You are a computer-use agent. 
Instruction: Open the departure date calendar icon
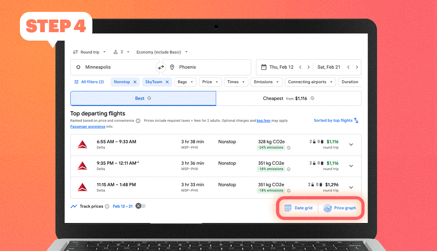tap(264, 67)
